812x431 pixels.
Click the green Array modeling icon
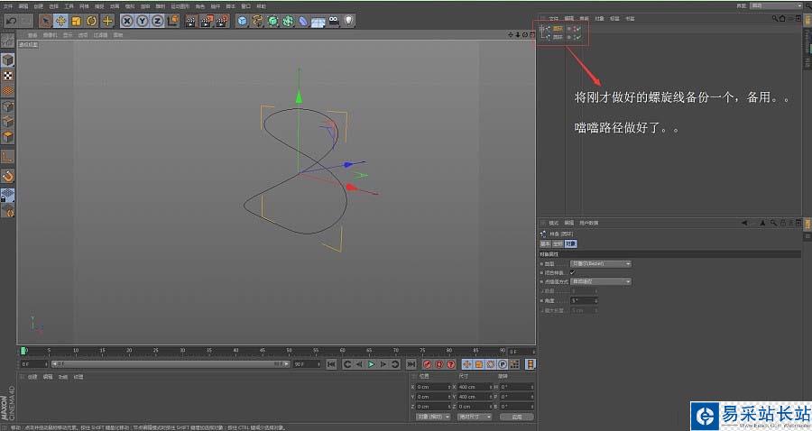click(288, 21)
